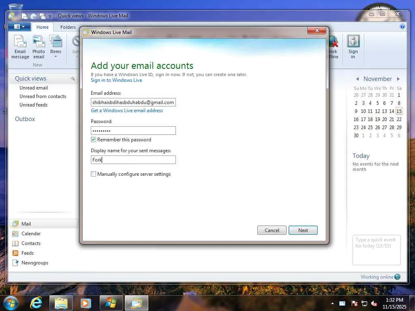Click the quick access New icon in title bar
The height and width of the screenshot is (311, 415).
pyautogui.click(x=25, y=16)
